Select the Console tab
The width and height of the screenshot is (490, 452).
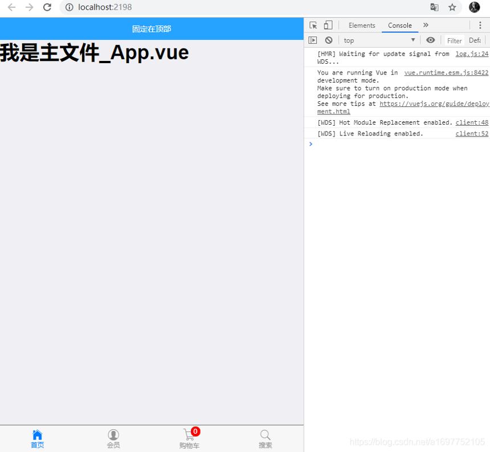399,25
